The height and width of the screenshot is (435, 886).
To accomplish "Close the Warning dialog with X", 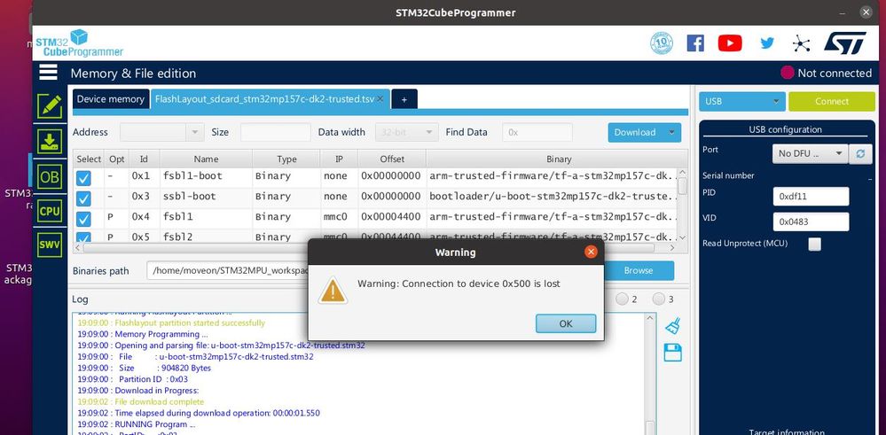I will pos(591,252).
